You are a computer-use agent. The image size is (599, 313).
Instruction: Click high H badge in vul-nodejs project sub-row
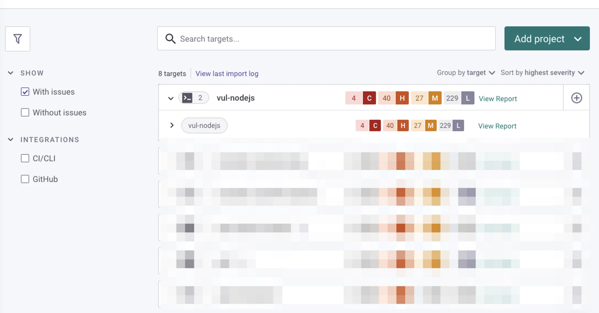tap(403, 126)
